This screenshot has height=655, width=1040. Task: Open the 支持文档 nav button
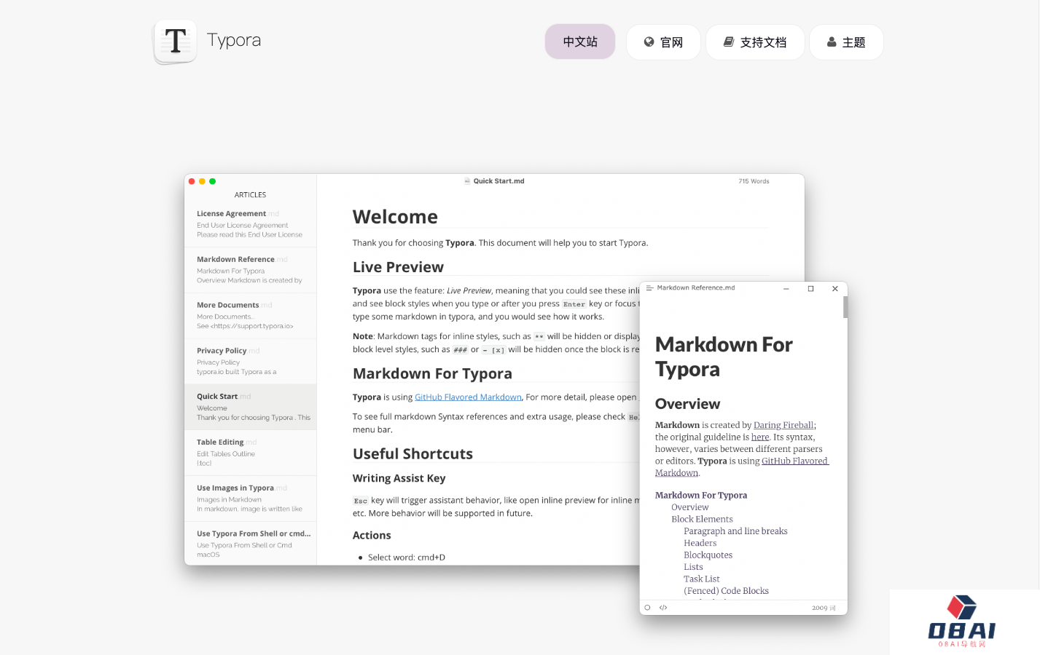pyautogui.click(x=755, y=42)
